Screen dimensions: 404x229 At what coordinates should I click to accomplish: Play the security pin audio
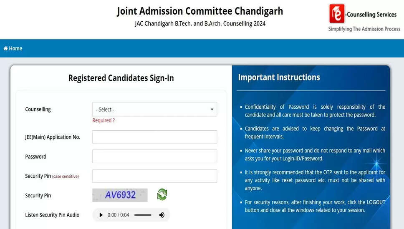pos(101,215)
